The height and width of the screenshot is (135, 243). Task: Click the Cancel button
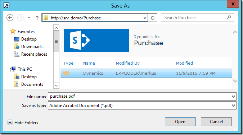point(216,122)
